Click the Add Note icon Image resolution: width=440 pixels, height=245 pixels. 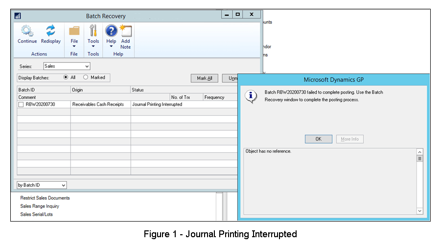(125, 31)
